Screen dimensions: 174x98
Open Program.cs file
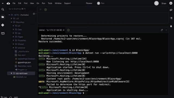coord(22,70)
